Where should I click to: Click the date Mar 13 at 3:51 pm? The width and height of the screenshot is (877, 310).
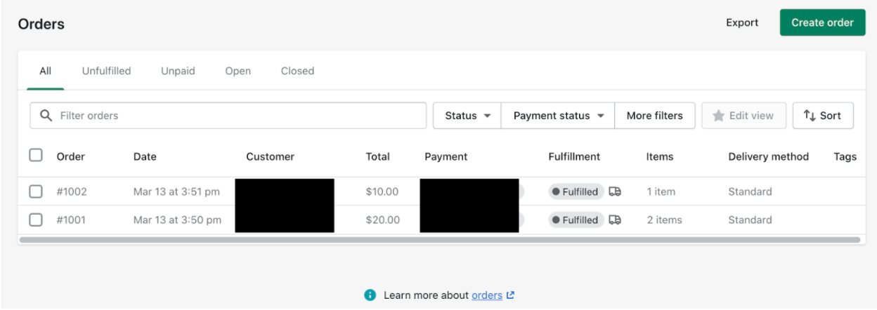pyautogui.click(x=176, y=191)
